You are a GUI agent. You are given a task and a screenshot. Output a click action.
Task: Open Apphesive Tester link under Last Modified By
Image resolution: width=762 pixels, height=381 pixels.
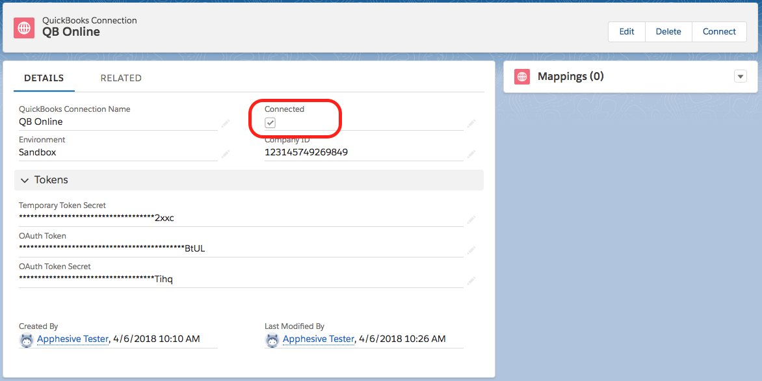pos(319,339)
